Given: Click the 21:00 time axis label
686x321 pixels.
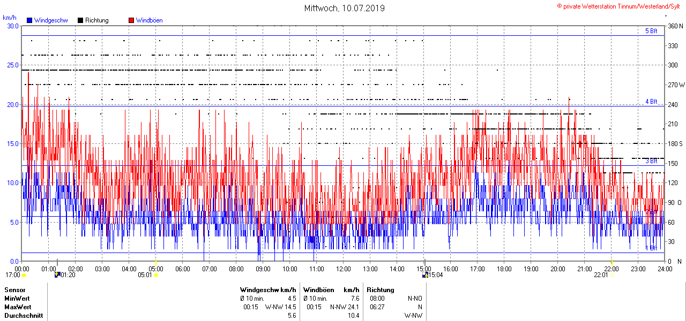Looking at the screenshot, I should (585, 269).
